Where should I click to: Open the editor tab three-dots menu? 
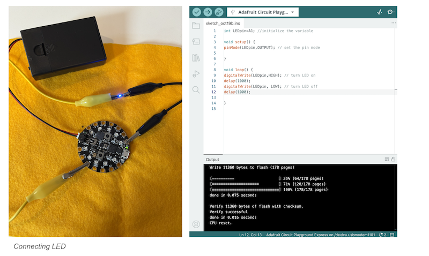coord(393,23)
